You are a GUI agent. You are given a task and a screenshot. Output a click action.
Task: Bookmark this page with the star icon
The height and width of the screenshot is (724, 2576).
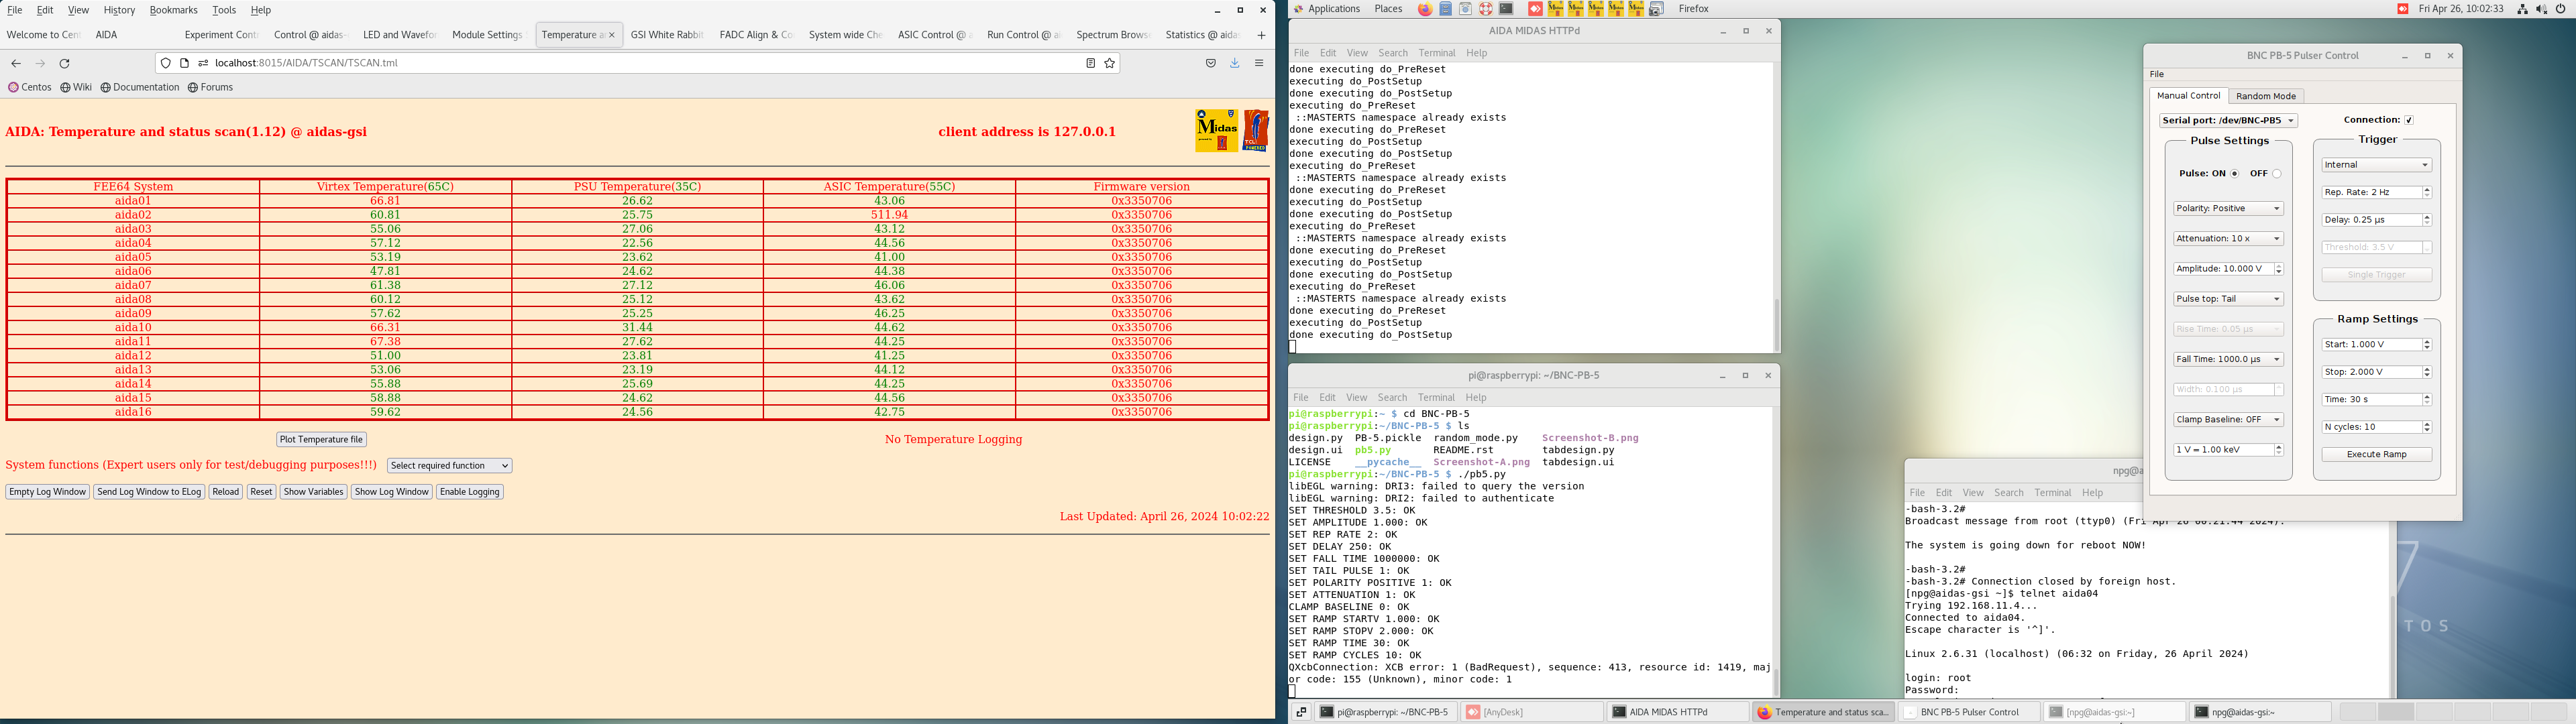(1110, 63)
